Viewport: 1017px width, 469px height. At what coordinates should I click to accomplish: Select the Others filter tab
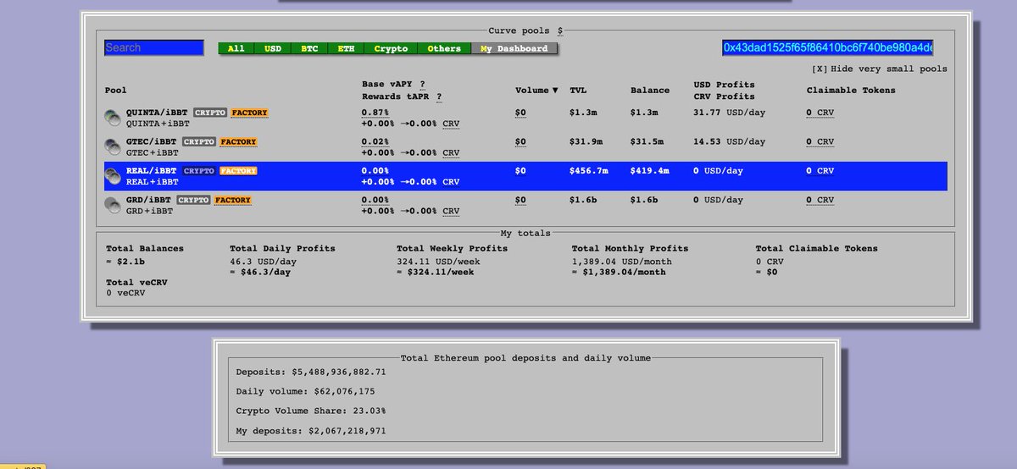pos(444,48)
